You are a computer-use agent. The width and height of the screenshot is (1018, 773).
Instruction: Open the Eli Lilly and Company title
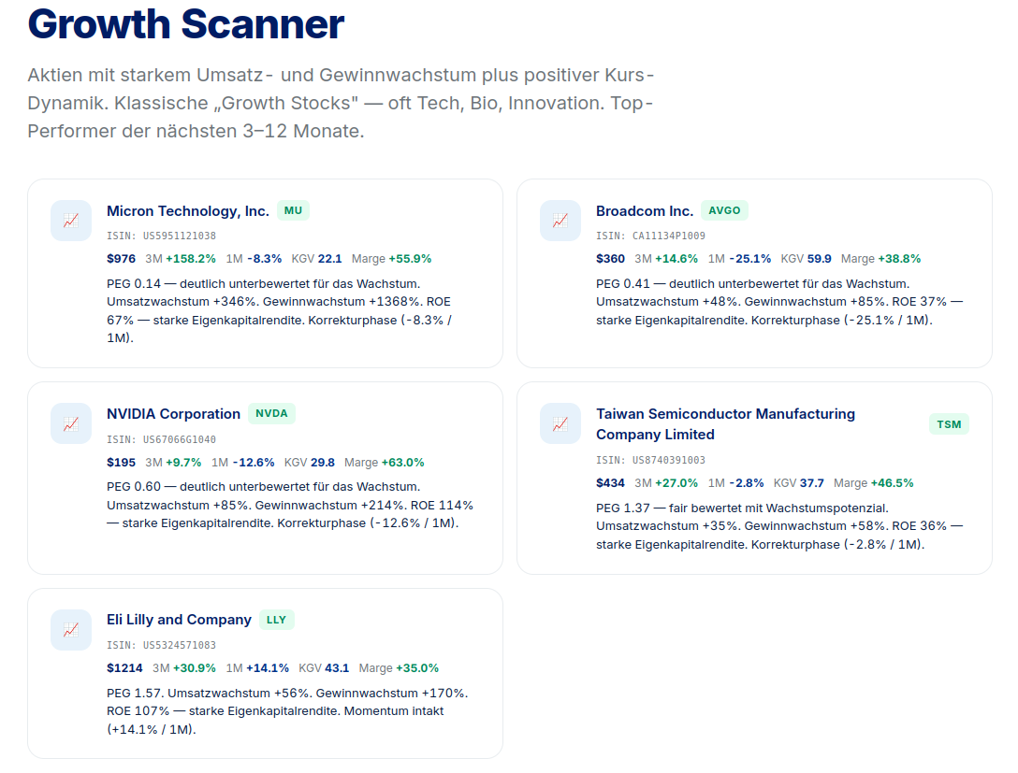[179, 620]
